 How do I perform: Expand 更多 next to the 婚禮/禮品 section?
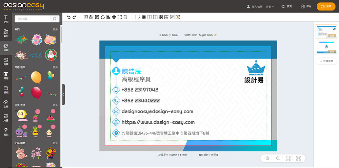tap(55, 67)
